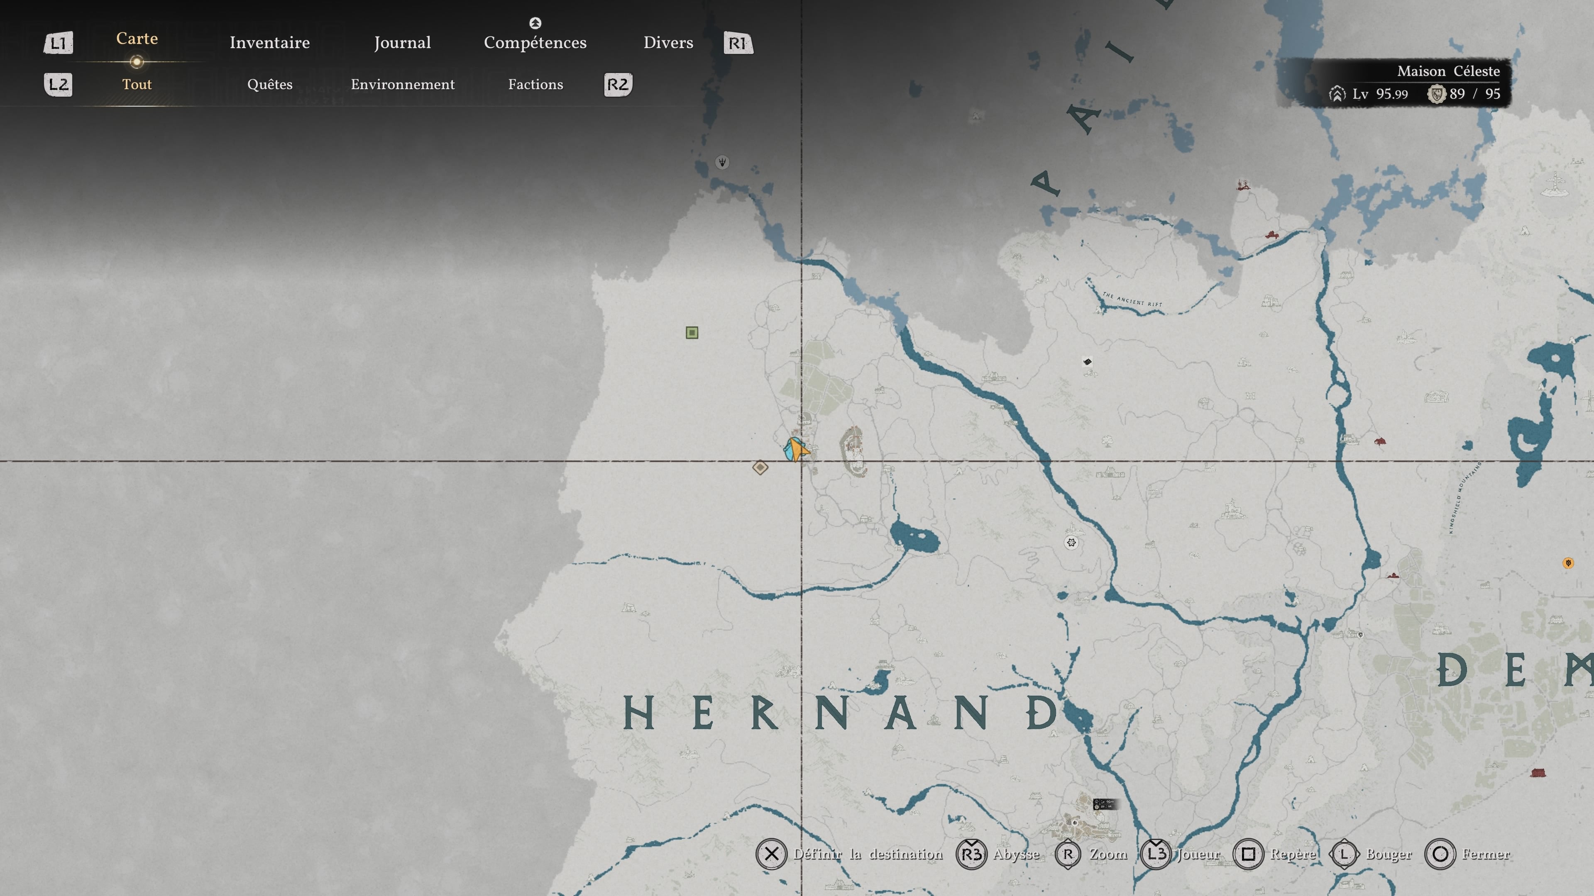The image size is (1594, 896).
Task: Open the Carte tab
Action: tap(137, 38)
